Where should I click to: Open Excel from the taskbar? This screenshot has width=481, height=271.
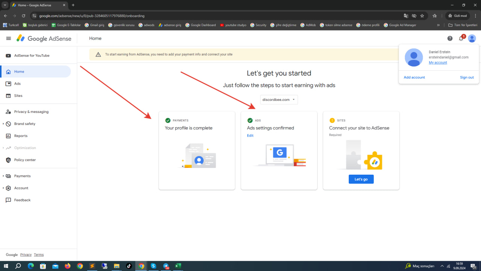[x=178, y=266]
